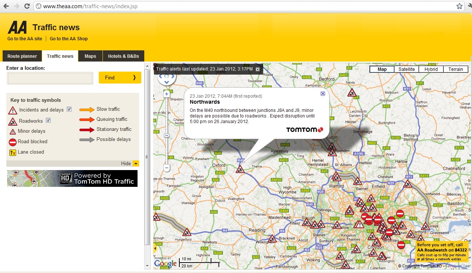Switch to the Maps tab

pyautogui.click(x=90, y=56)
